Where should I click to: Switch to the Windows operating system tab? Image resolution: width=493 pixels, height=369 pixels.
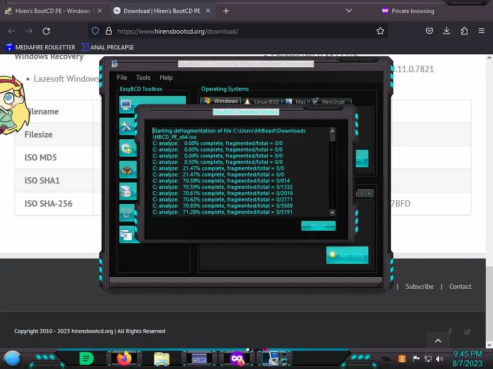tap(221, 101)
